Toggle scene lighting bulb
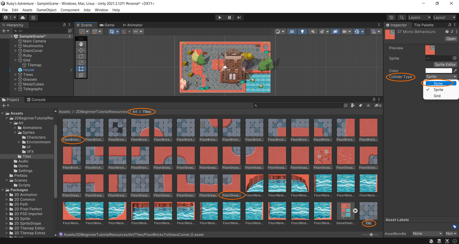 (303, 32)
